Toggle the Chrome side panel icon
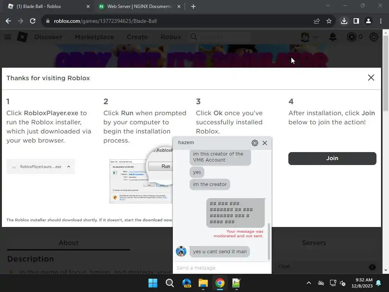The height and width of the screenshot is (292, 389). click(356, 21)
